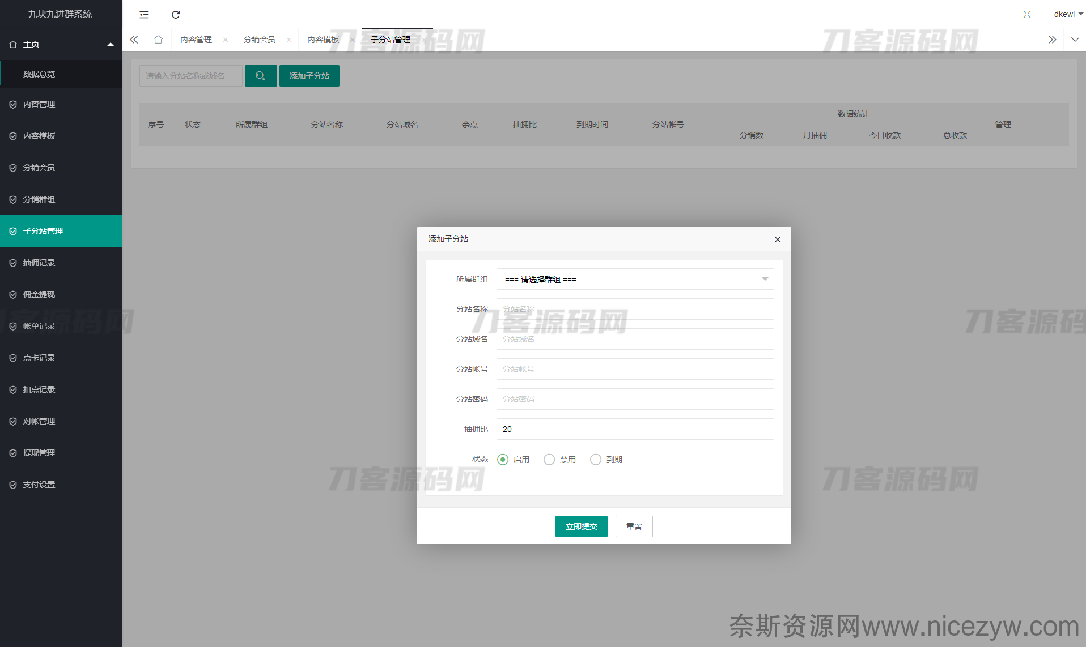Open 分销会员 in sidebar
Viewport: 1086px width, 647px height.
pos(61,168)
